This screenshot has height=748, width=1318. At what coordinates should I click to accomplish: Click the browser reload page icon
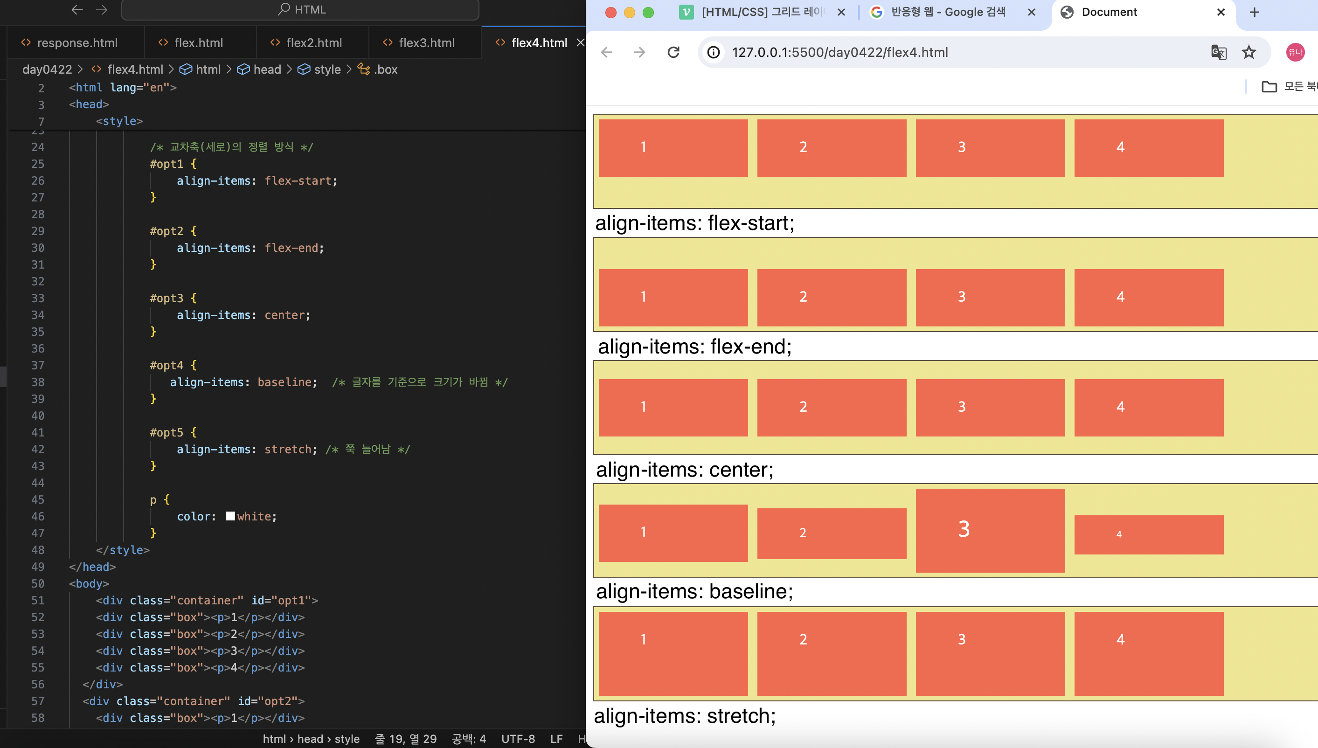pos(673,52)
